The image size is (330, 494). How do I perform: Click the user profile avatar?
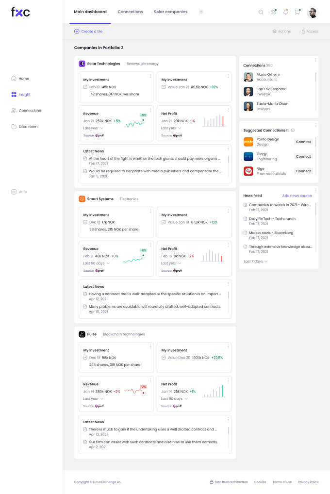coord(313,12)
